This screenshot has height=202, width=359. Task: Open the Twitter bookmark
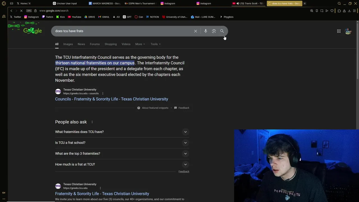point(15,17)
